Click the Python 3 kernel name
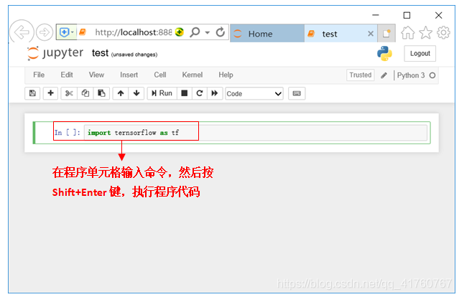 coord(411,75)
